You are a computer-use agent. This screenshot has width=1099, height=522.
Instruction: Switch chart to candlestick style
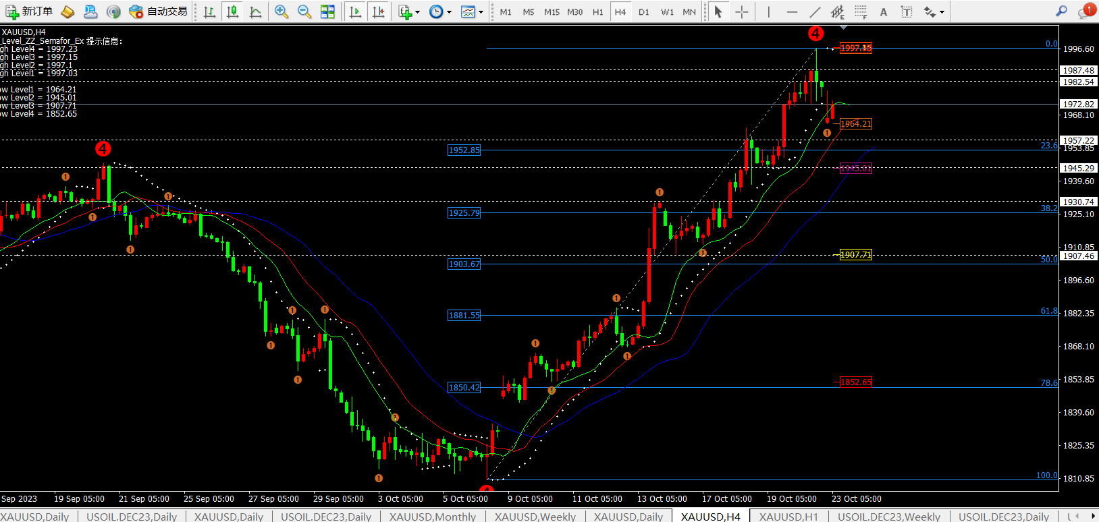[233, 11]
